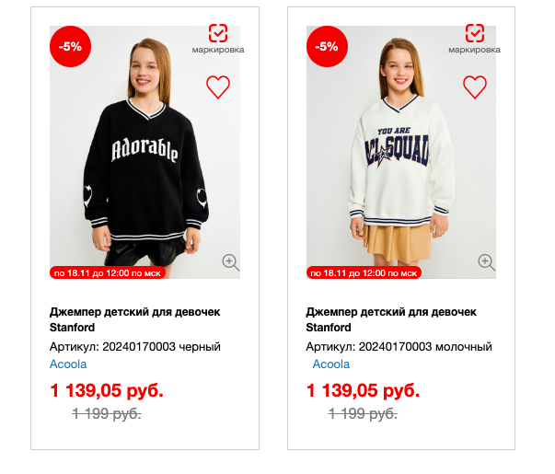This screenshot has height=474, width=555.
Task: Click -5% discount badge on white jumper
Action: click(x=327, y=46)
